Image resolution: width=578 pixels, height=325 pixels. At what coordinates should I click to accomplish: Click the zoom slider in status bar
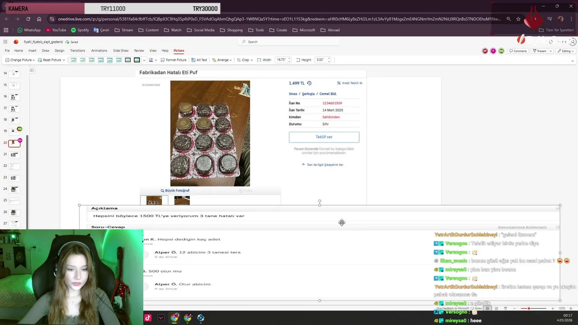[533, 308]
